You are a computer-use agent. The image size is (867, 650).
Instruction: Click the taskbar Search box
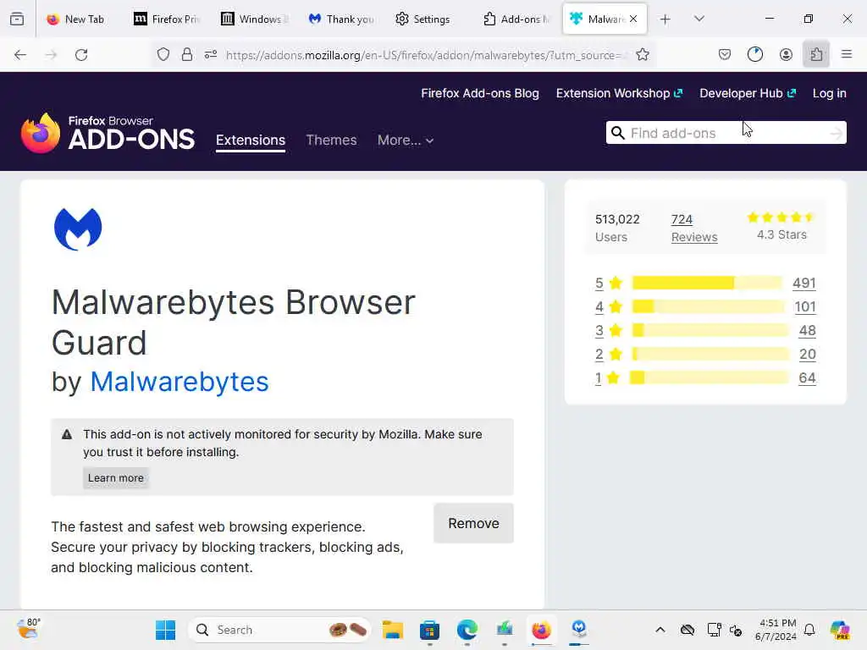(279, 630)
